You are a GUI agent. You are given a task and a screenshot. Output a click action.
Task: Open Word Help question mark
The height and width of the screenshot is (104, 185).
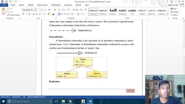click(x=167, y=1)
